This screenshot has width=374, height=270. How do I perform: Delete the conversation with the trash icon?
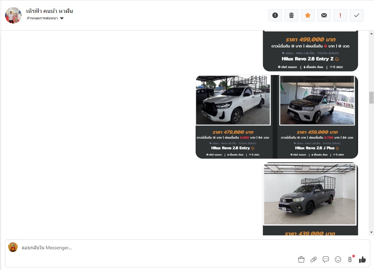(291, 15)
